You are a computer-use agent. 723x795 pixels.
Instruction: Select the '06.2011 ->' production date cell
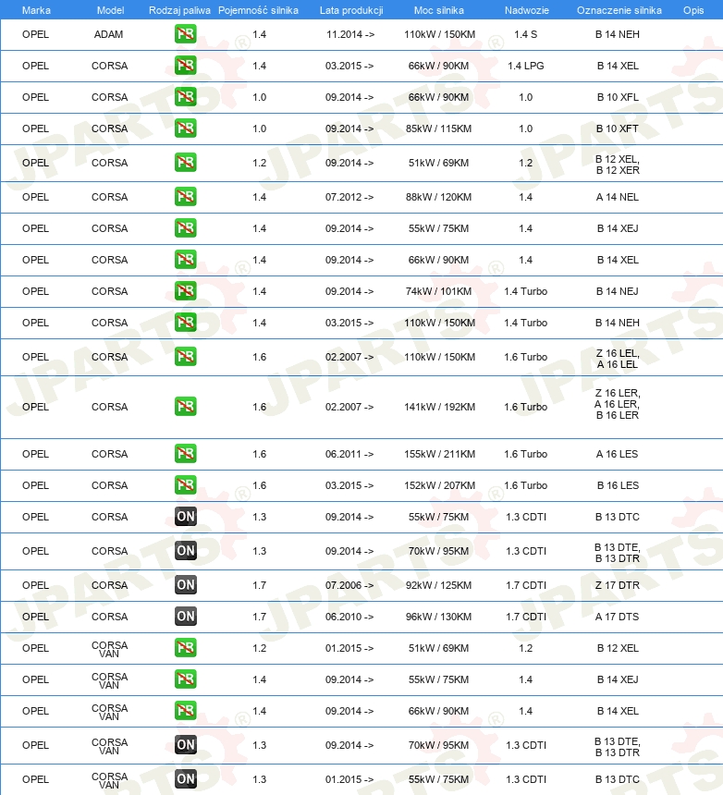click(x=349, y=454)
